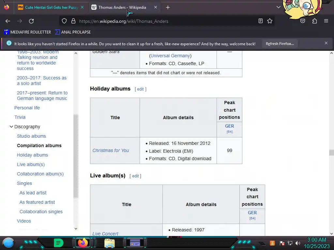Bookmark this page with the star

270,21
